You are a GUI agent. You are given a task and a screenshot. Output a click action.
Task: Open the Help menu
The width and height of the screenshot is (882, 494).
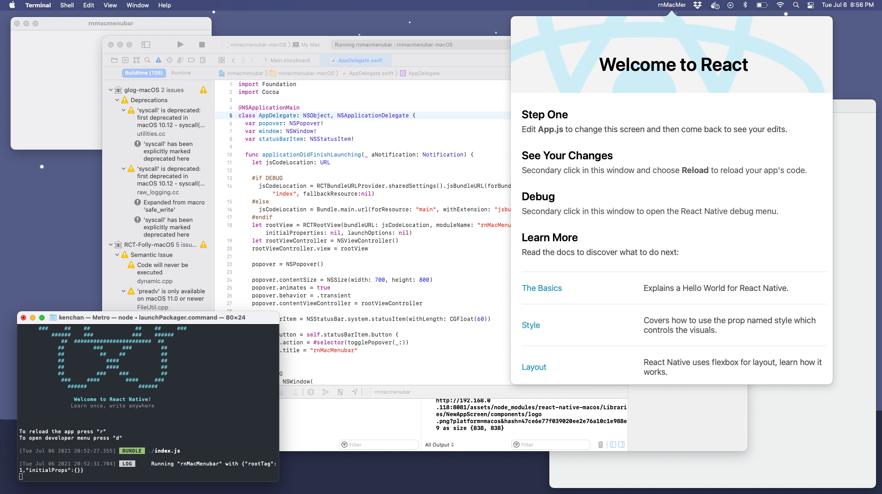[164, 5]
